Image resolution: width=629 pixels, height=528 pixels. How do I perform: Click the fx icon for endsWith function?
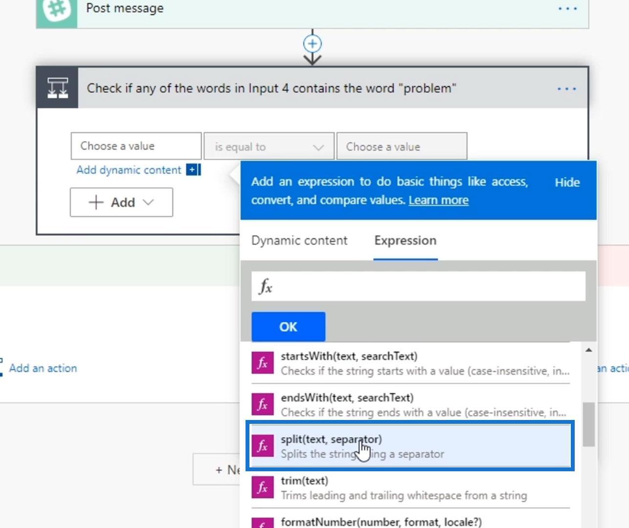coord(263,405)
